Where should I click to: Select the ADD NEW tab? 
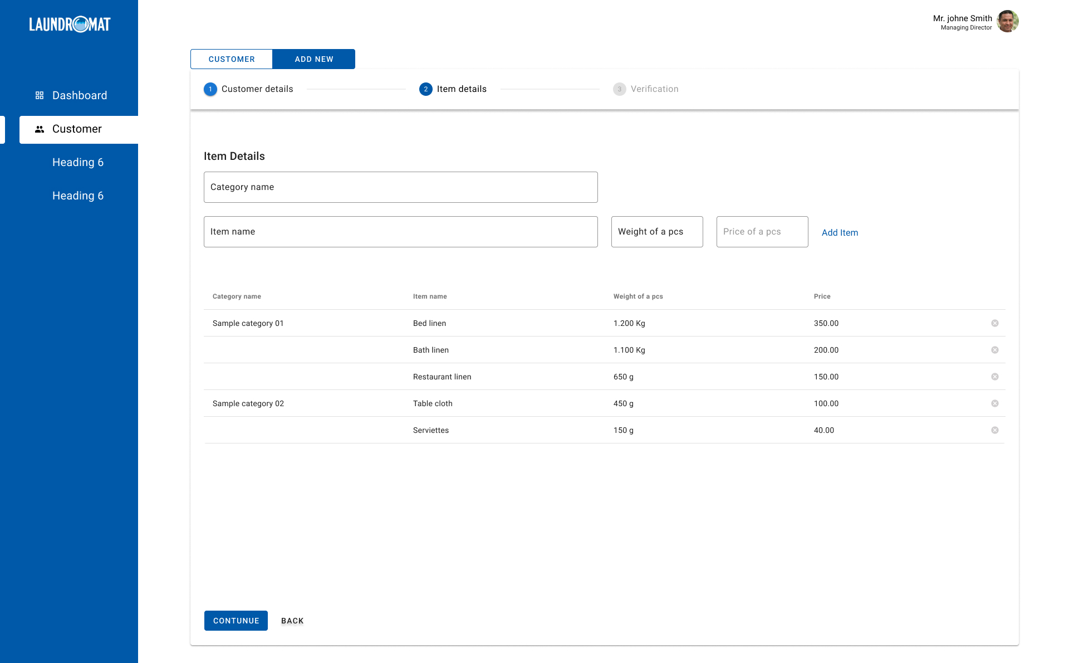[x=314, y=59]
